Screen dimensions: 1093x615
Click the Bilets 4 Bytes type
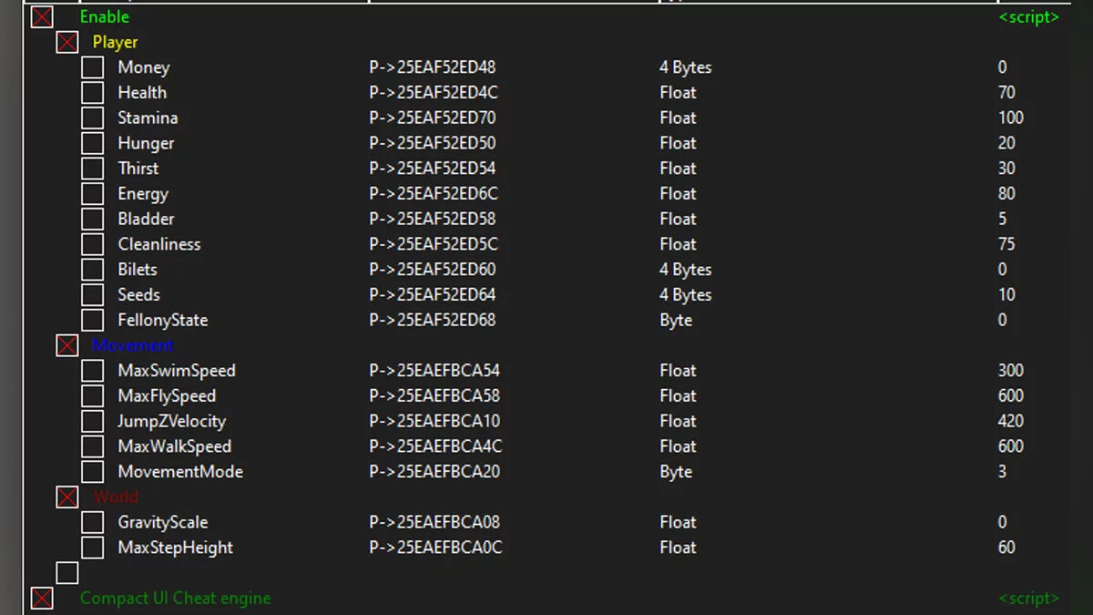point(686,270)
